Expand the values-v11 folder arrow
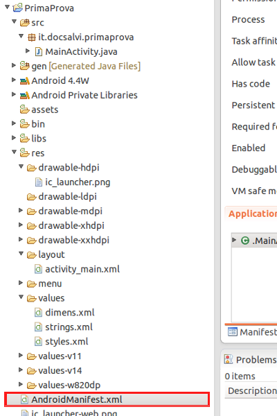This screenshot has height=416, width=277. (21, 355)
